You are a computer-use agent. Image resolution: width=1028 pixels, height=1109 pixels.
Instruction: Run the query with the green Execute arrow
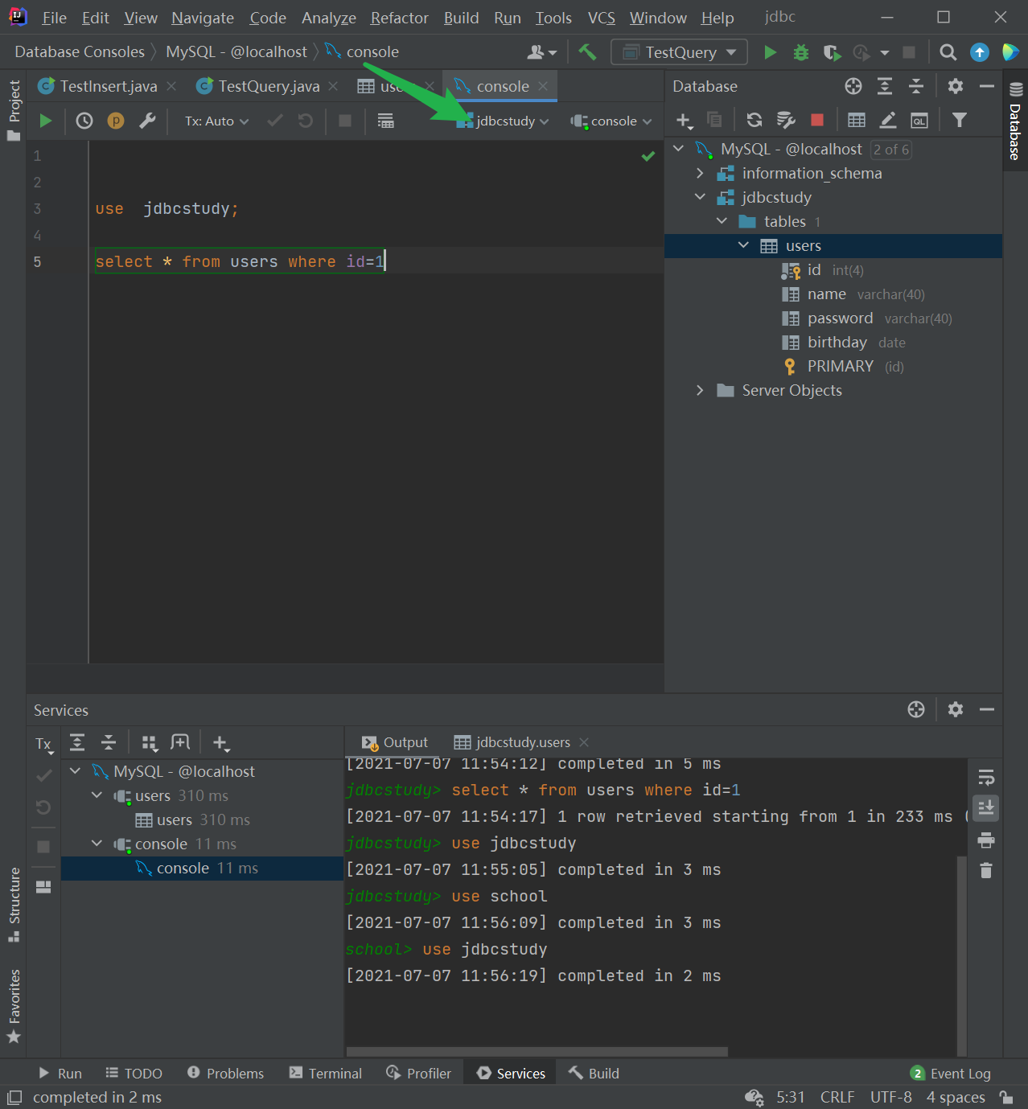46,121
